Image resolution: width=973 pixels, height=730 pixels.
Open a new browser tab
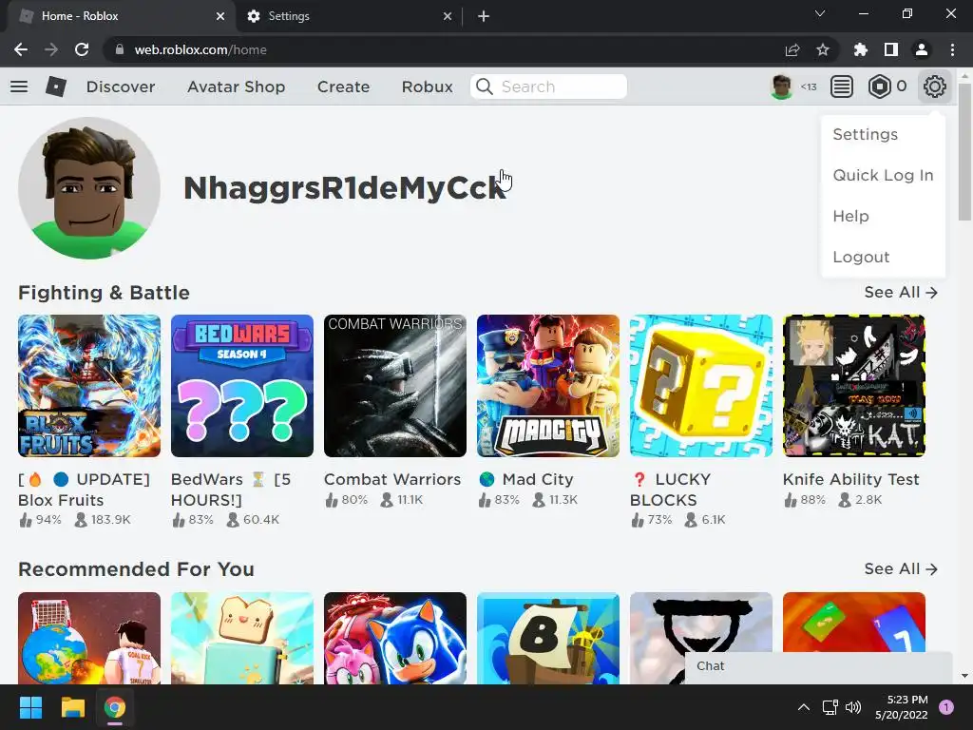point(484,16)
